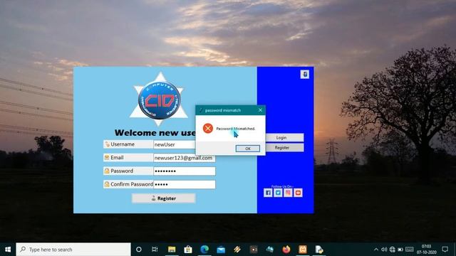
Task: Click the Email input field
Action: [x=185, y=158]
